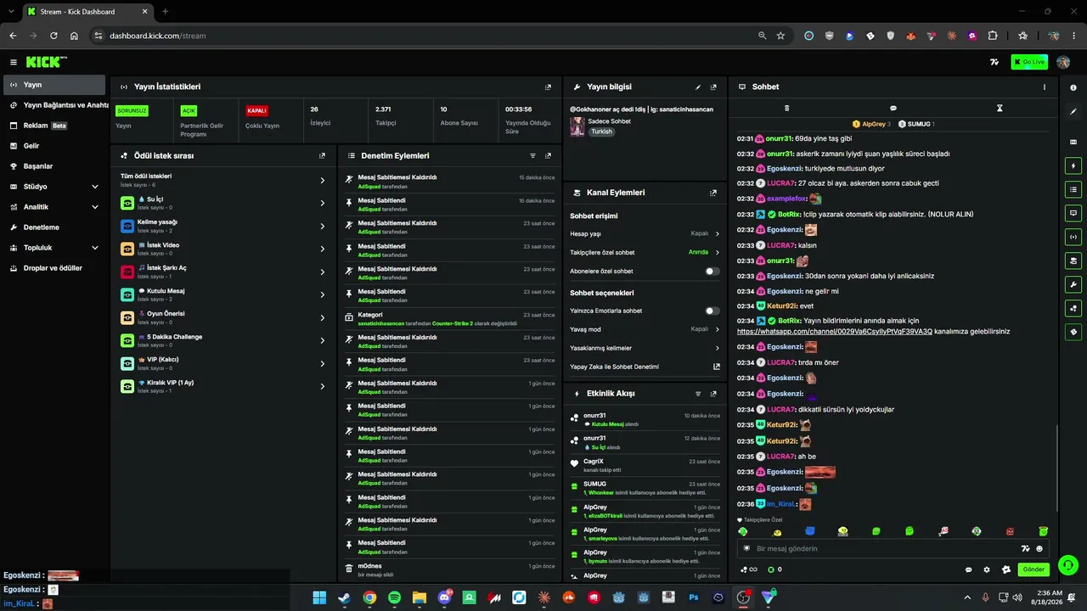The width and height of the screenshot is (1087, 611).
Task: Click the list icon in right rail
Action: [1073, 189]
